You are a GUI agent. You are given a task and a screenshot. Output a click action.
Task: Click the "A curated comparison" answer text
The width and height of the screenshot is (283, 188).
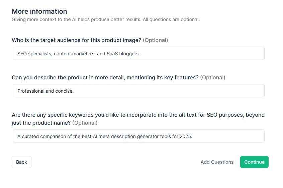click(x=40, y=136)
